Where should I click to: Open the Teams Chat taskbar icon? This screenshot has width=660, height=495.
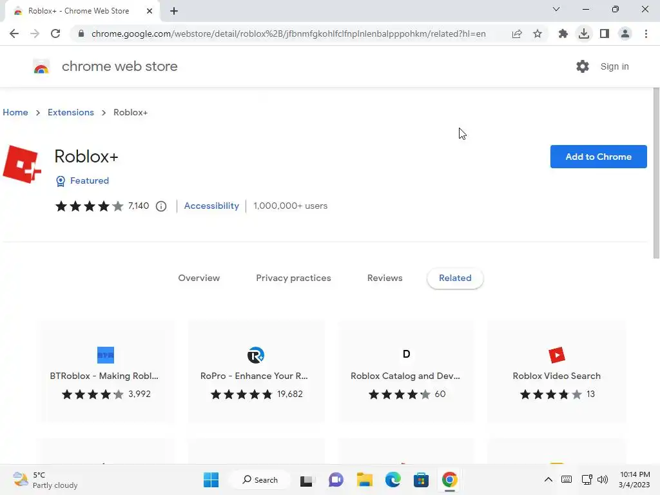point(336,480)
